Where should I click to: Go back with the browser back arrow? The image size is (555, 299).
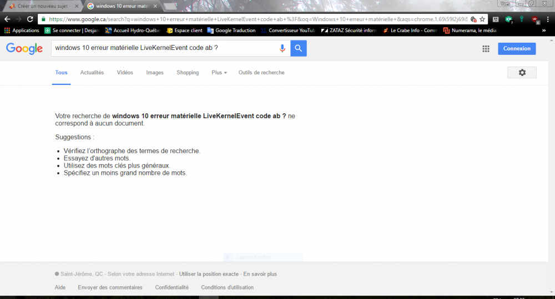point(7,19)
